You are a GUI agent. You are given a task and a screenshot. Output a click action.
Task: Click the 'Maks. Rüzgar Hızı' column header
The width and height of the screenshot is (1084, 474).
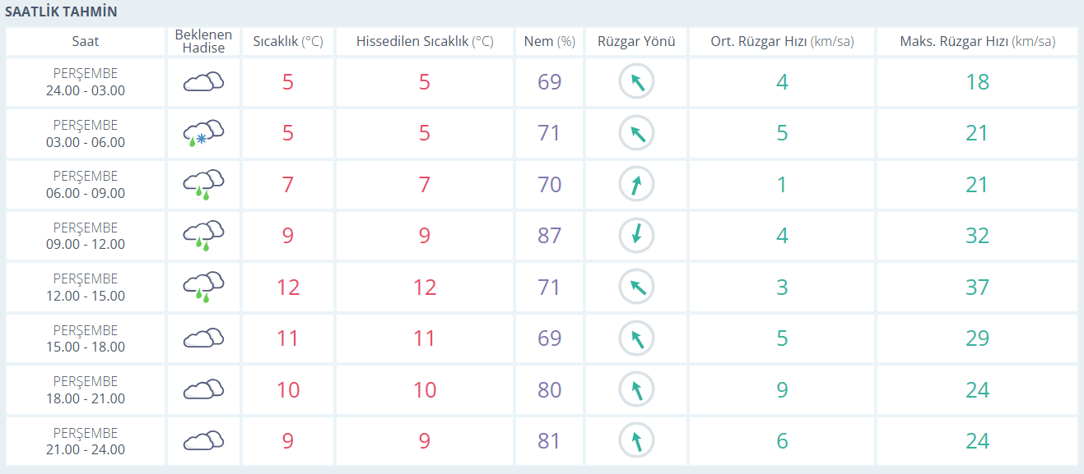pos(977,41)
